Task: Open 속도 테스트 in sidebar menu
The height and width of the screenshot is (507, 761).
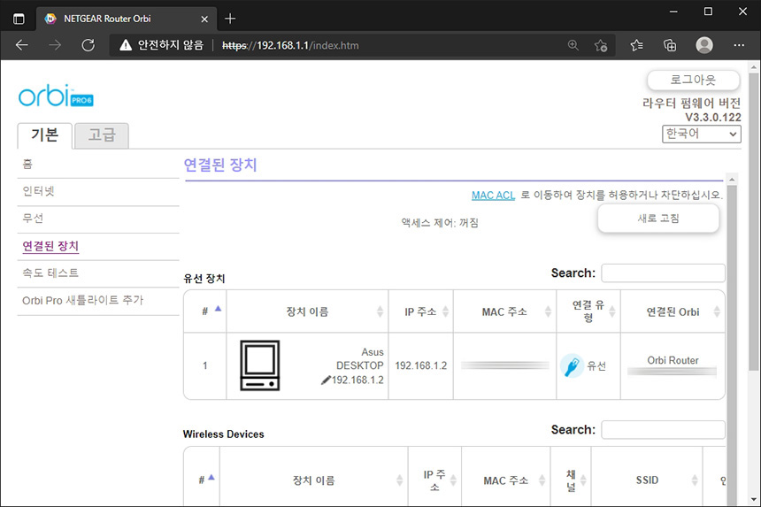Action: coord(50,273)
